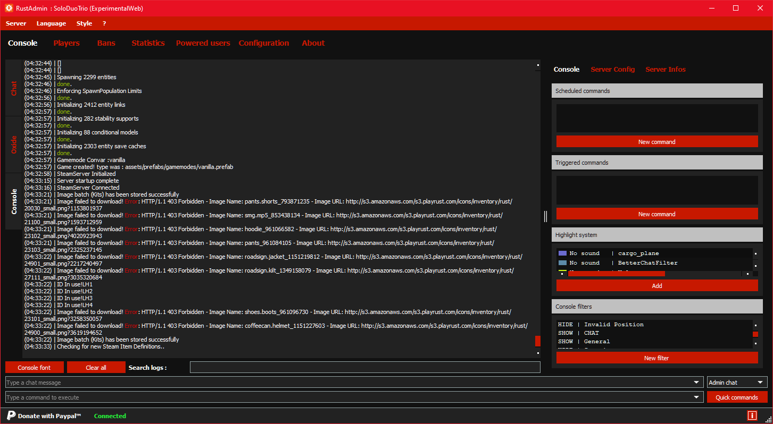
Task: Click the New filter button
Action: [657, 358]
